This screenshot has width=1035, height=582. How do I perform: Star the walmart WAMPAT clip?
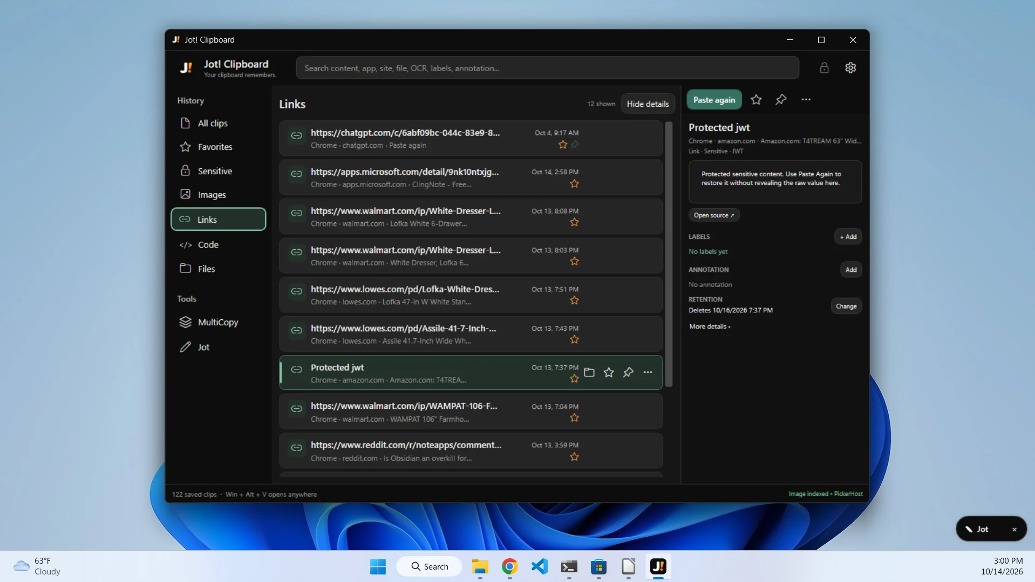pos(574,418)
